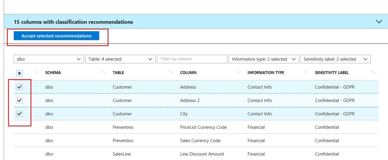The image size is (388, 160).
Task: Open the dbo schema filter dropdown
Action: pyautogui.click(x=49, y=59)
